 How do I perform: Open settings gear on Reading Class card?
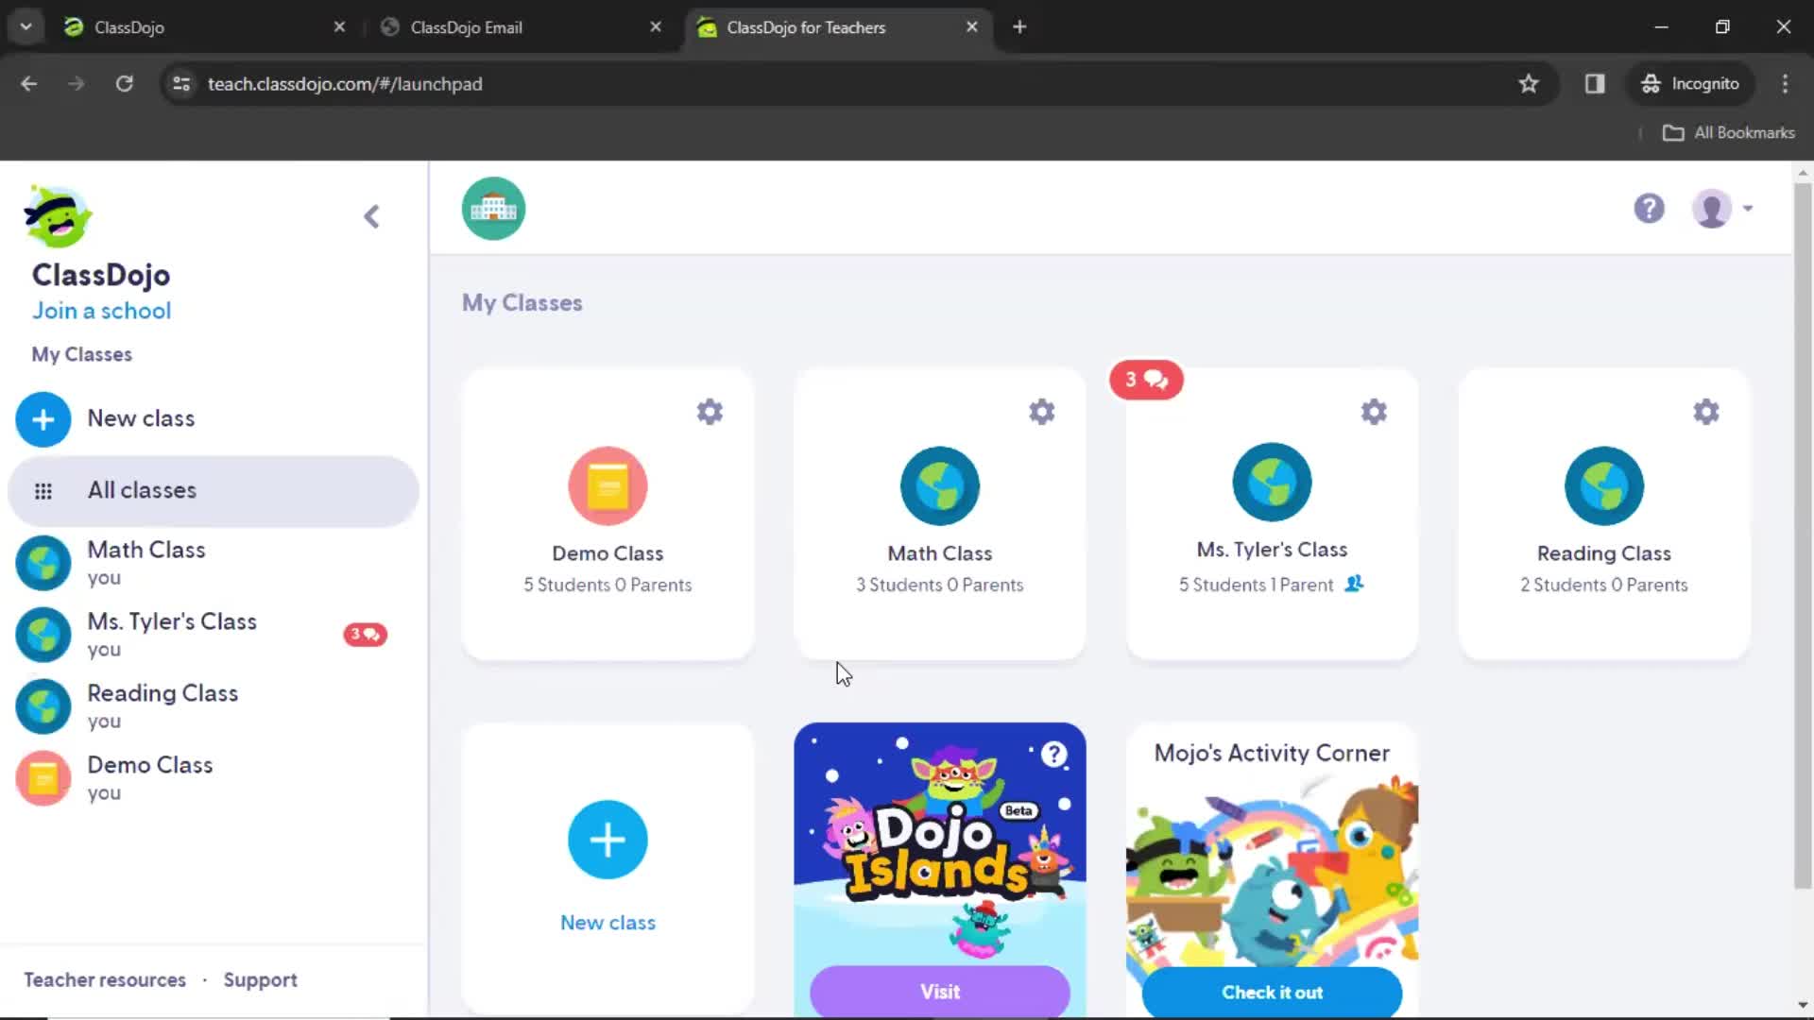[1705, 412]
